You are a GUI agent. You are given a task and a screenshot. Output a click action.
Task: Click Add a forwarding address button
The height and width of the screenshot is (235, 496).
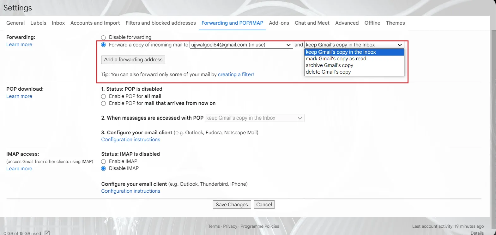click(x=133, y=60)
